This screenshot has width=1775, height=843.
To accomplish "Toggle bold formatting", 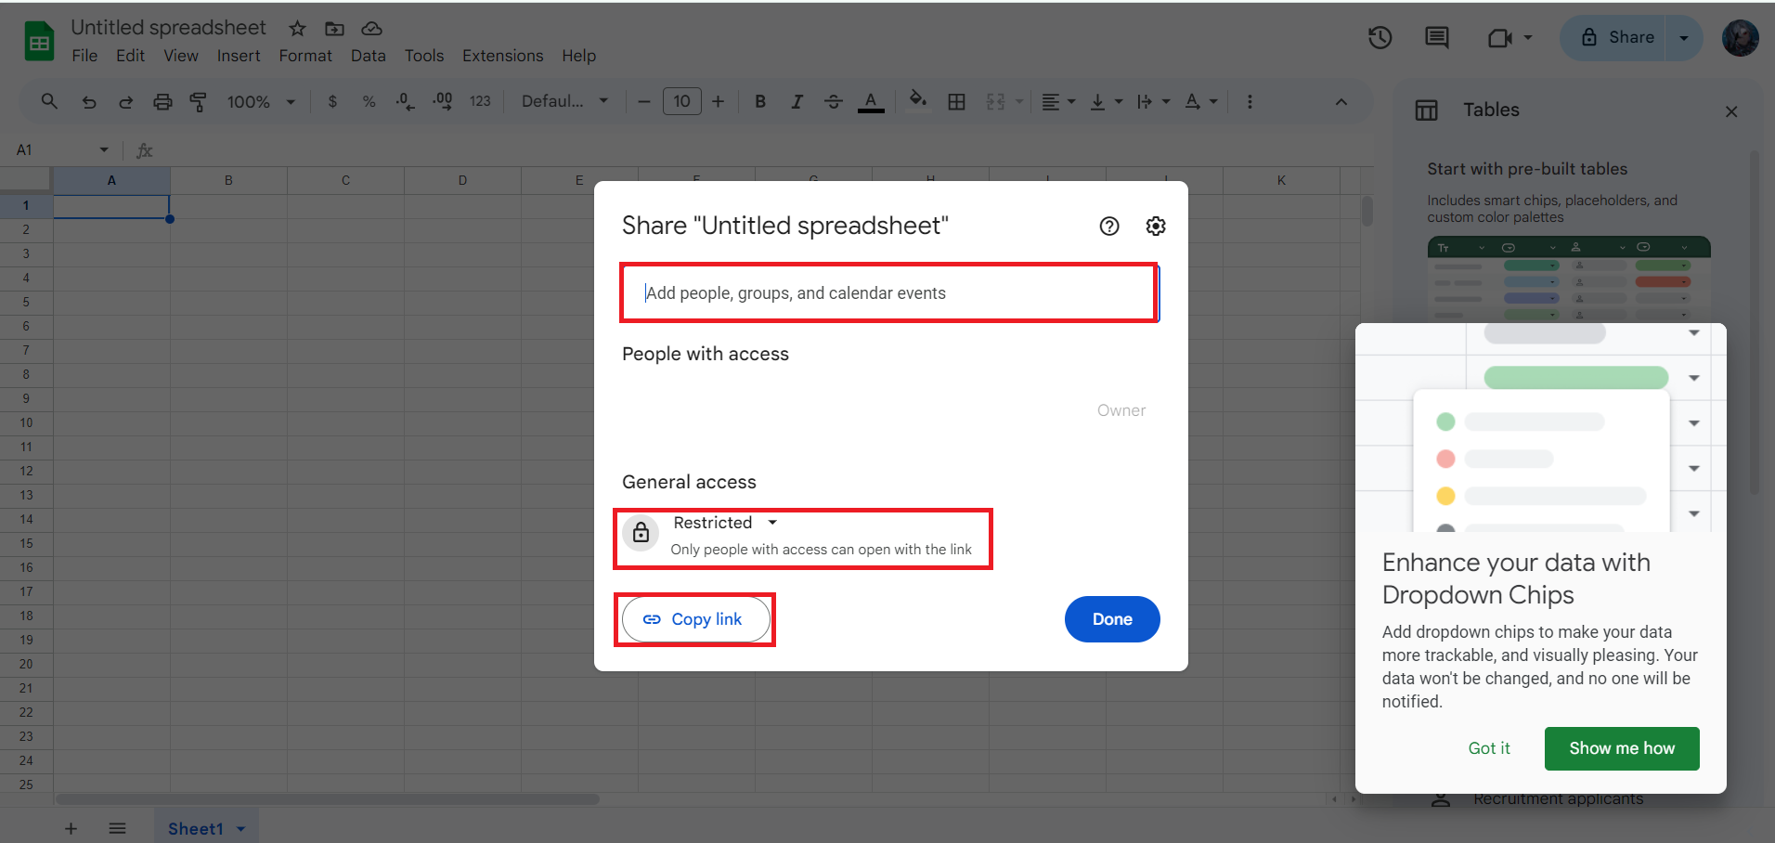I will [760, 102].
